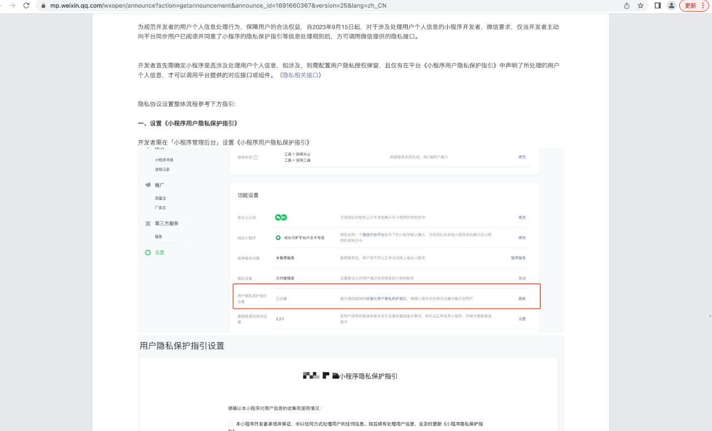The image size is (712, 431).
Task: Click the icon beside 成长守护平台大王卡专区
Action: tap(278, 237)
